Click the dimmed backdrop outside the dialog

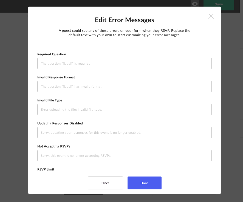pos(14,109)
